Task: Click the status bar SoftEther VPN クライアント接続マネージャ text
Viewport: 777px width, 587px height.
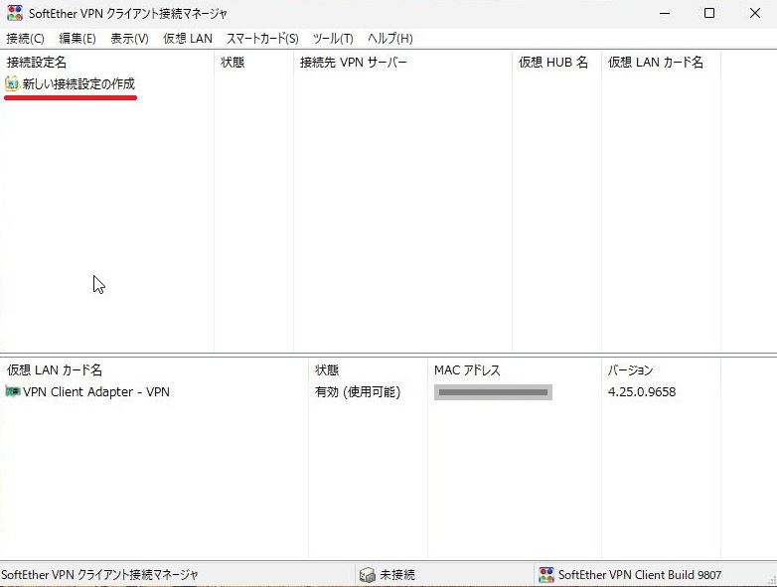Action: (x=99, y=575)
